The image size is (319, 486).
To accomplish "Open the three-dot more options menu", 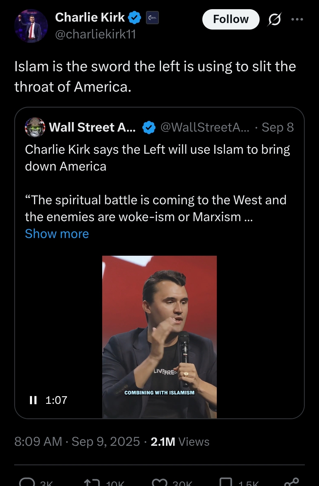I will point(297,20).
